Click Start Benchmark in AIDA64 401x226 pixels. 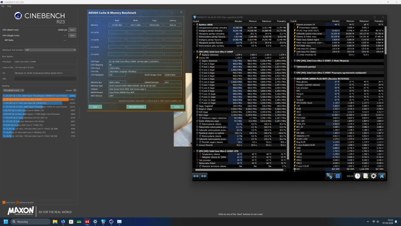pos(136,107)
